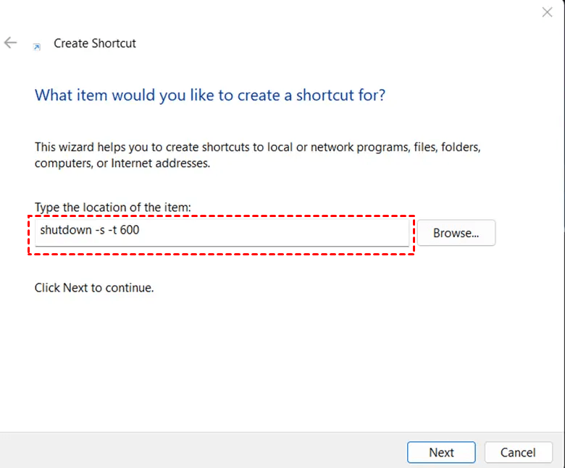This screenshot has height=468, width=565.
Task: Click the back arrow icon
Action: [x=10, y=43]
